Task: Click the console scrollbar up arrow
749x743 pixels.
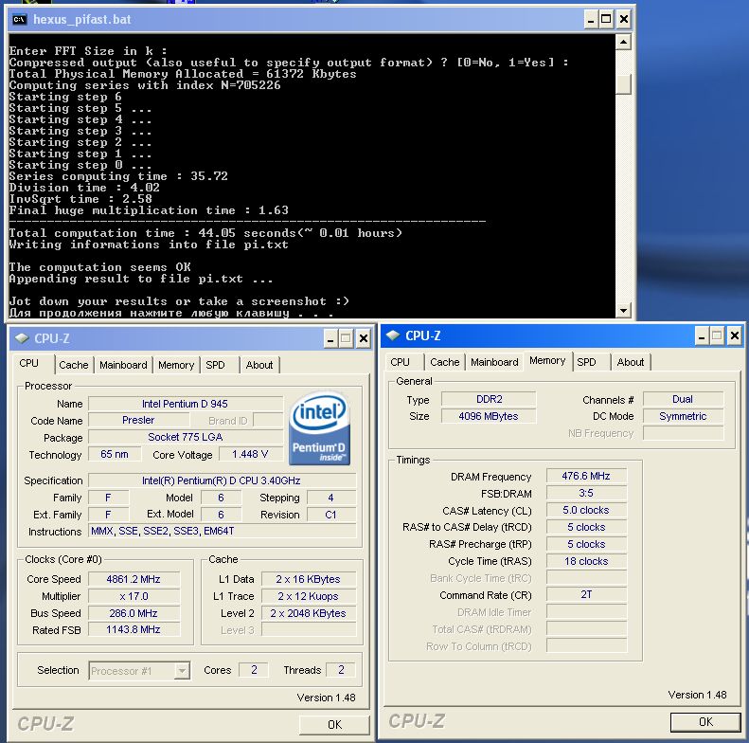Action: 623,43
